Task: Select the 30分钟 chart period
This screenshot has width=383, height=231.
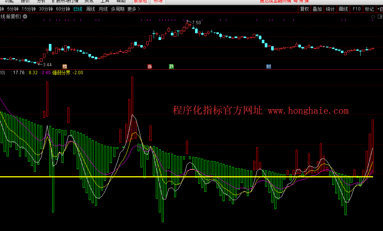Action: [46, 9]
